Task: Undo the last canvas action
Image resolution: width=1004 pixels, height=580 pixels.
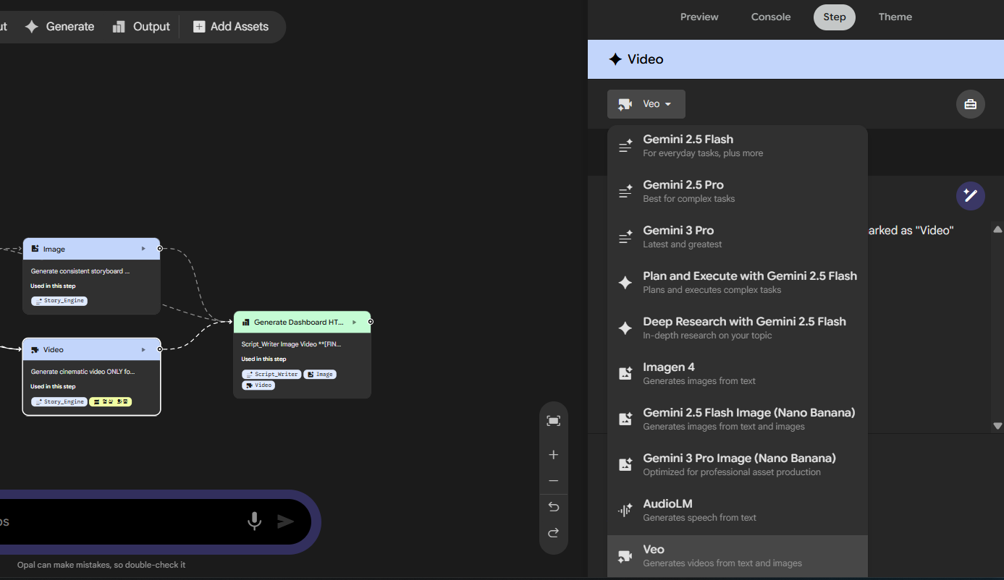Action: 554,506
